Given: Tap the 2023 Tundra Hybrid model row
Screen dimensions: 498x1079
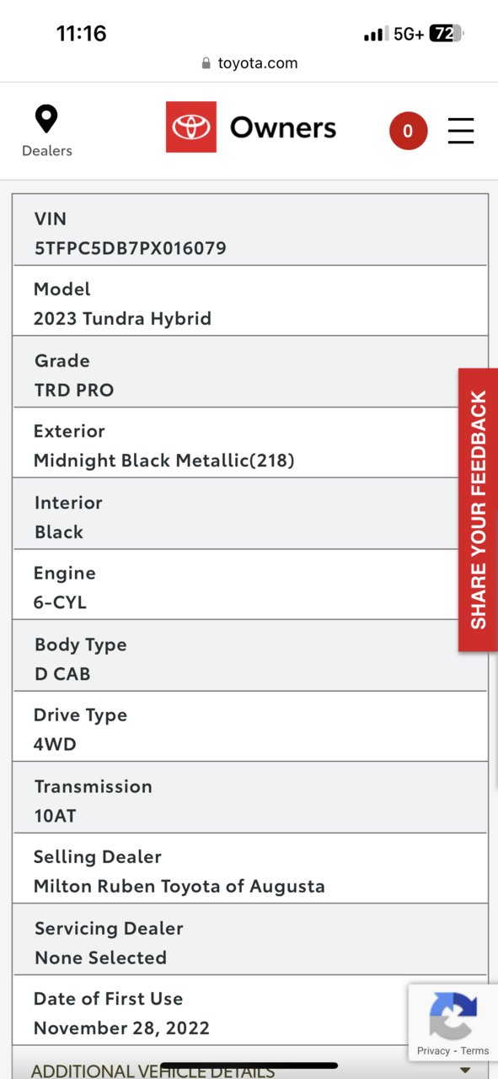Looking at the screenshot, I should [x=250, y=301].
